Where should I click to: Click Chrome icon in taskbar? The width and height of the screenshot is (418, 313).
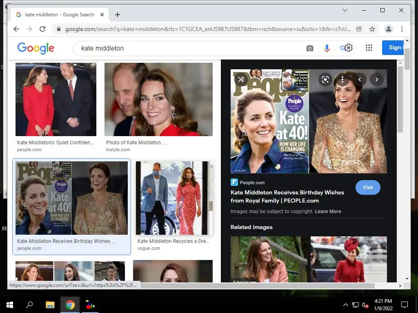coord(70,305)
